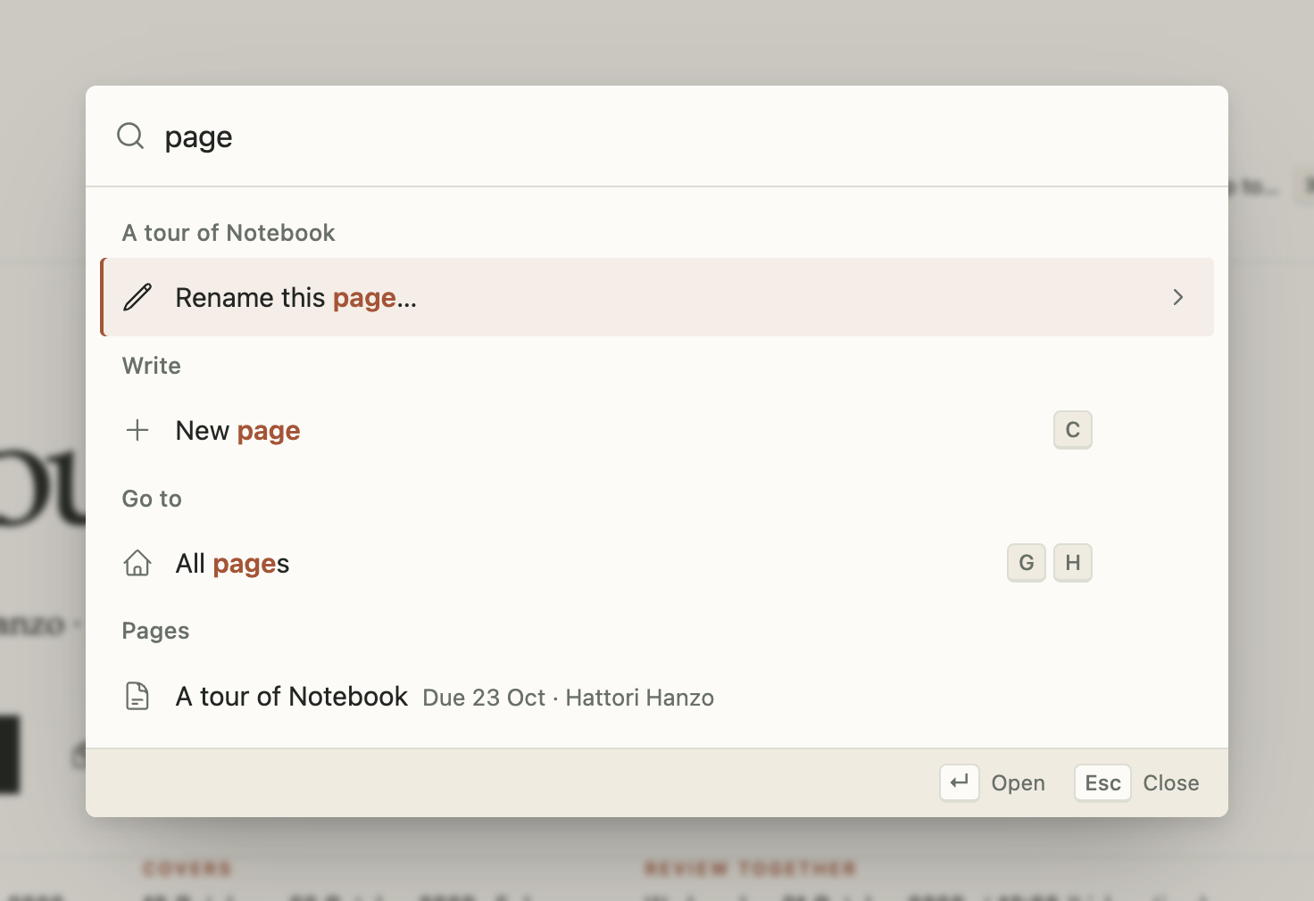
Task: Click the Esc key button
Action: (1102, 782)
